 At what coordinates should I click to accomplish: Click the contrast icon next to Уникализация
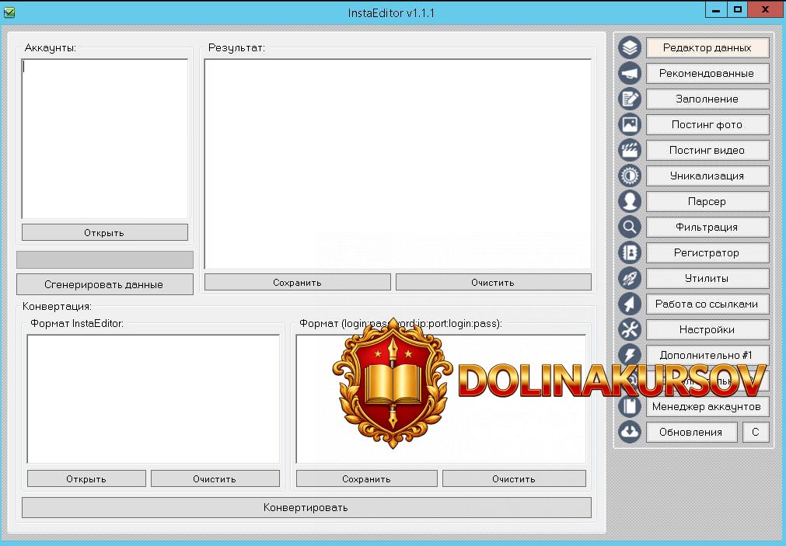click(x=630, y=176)
